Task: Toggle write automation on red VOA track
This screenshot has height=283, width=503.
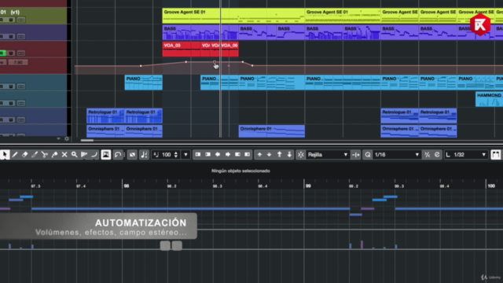Action: tap(11, 53)
